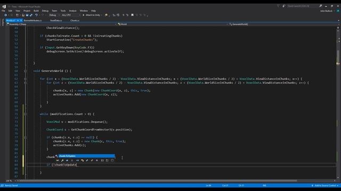Click the Save toolbar icon

point(27,15)
